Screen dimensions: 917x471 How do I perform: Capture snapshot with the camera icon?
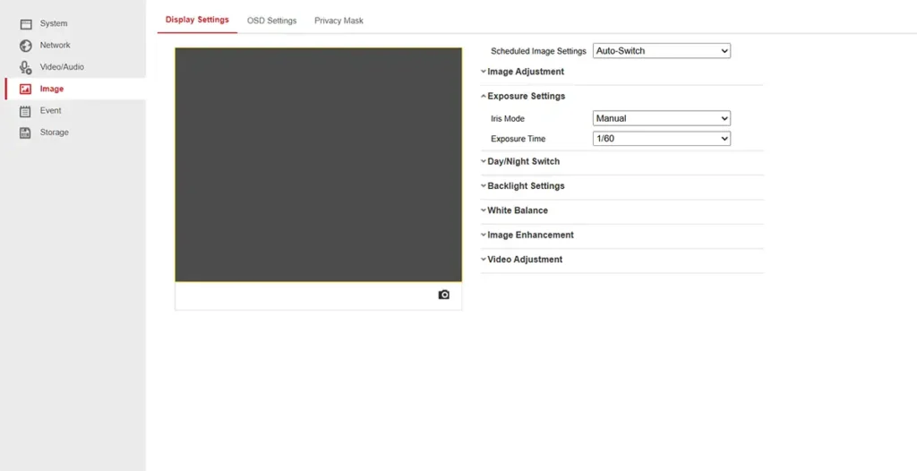(443, 295)
